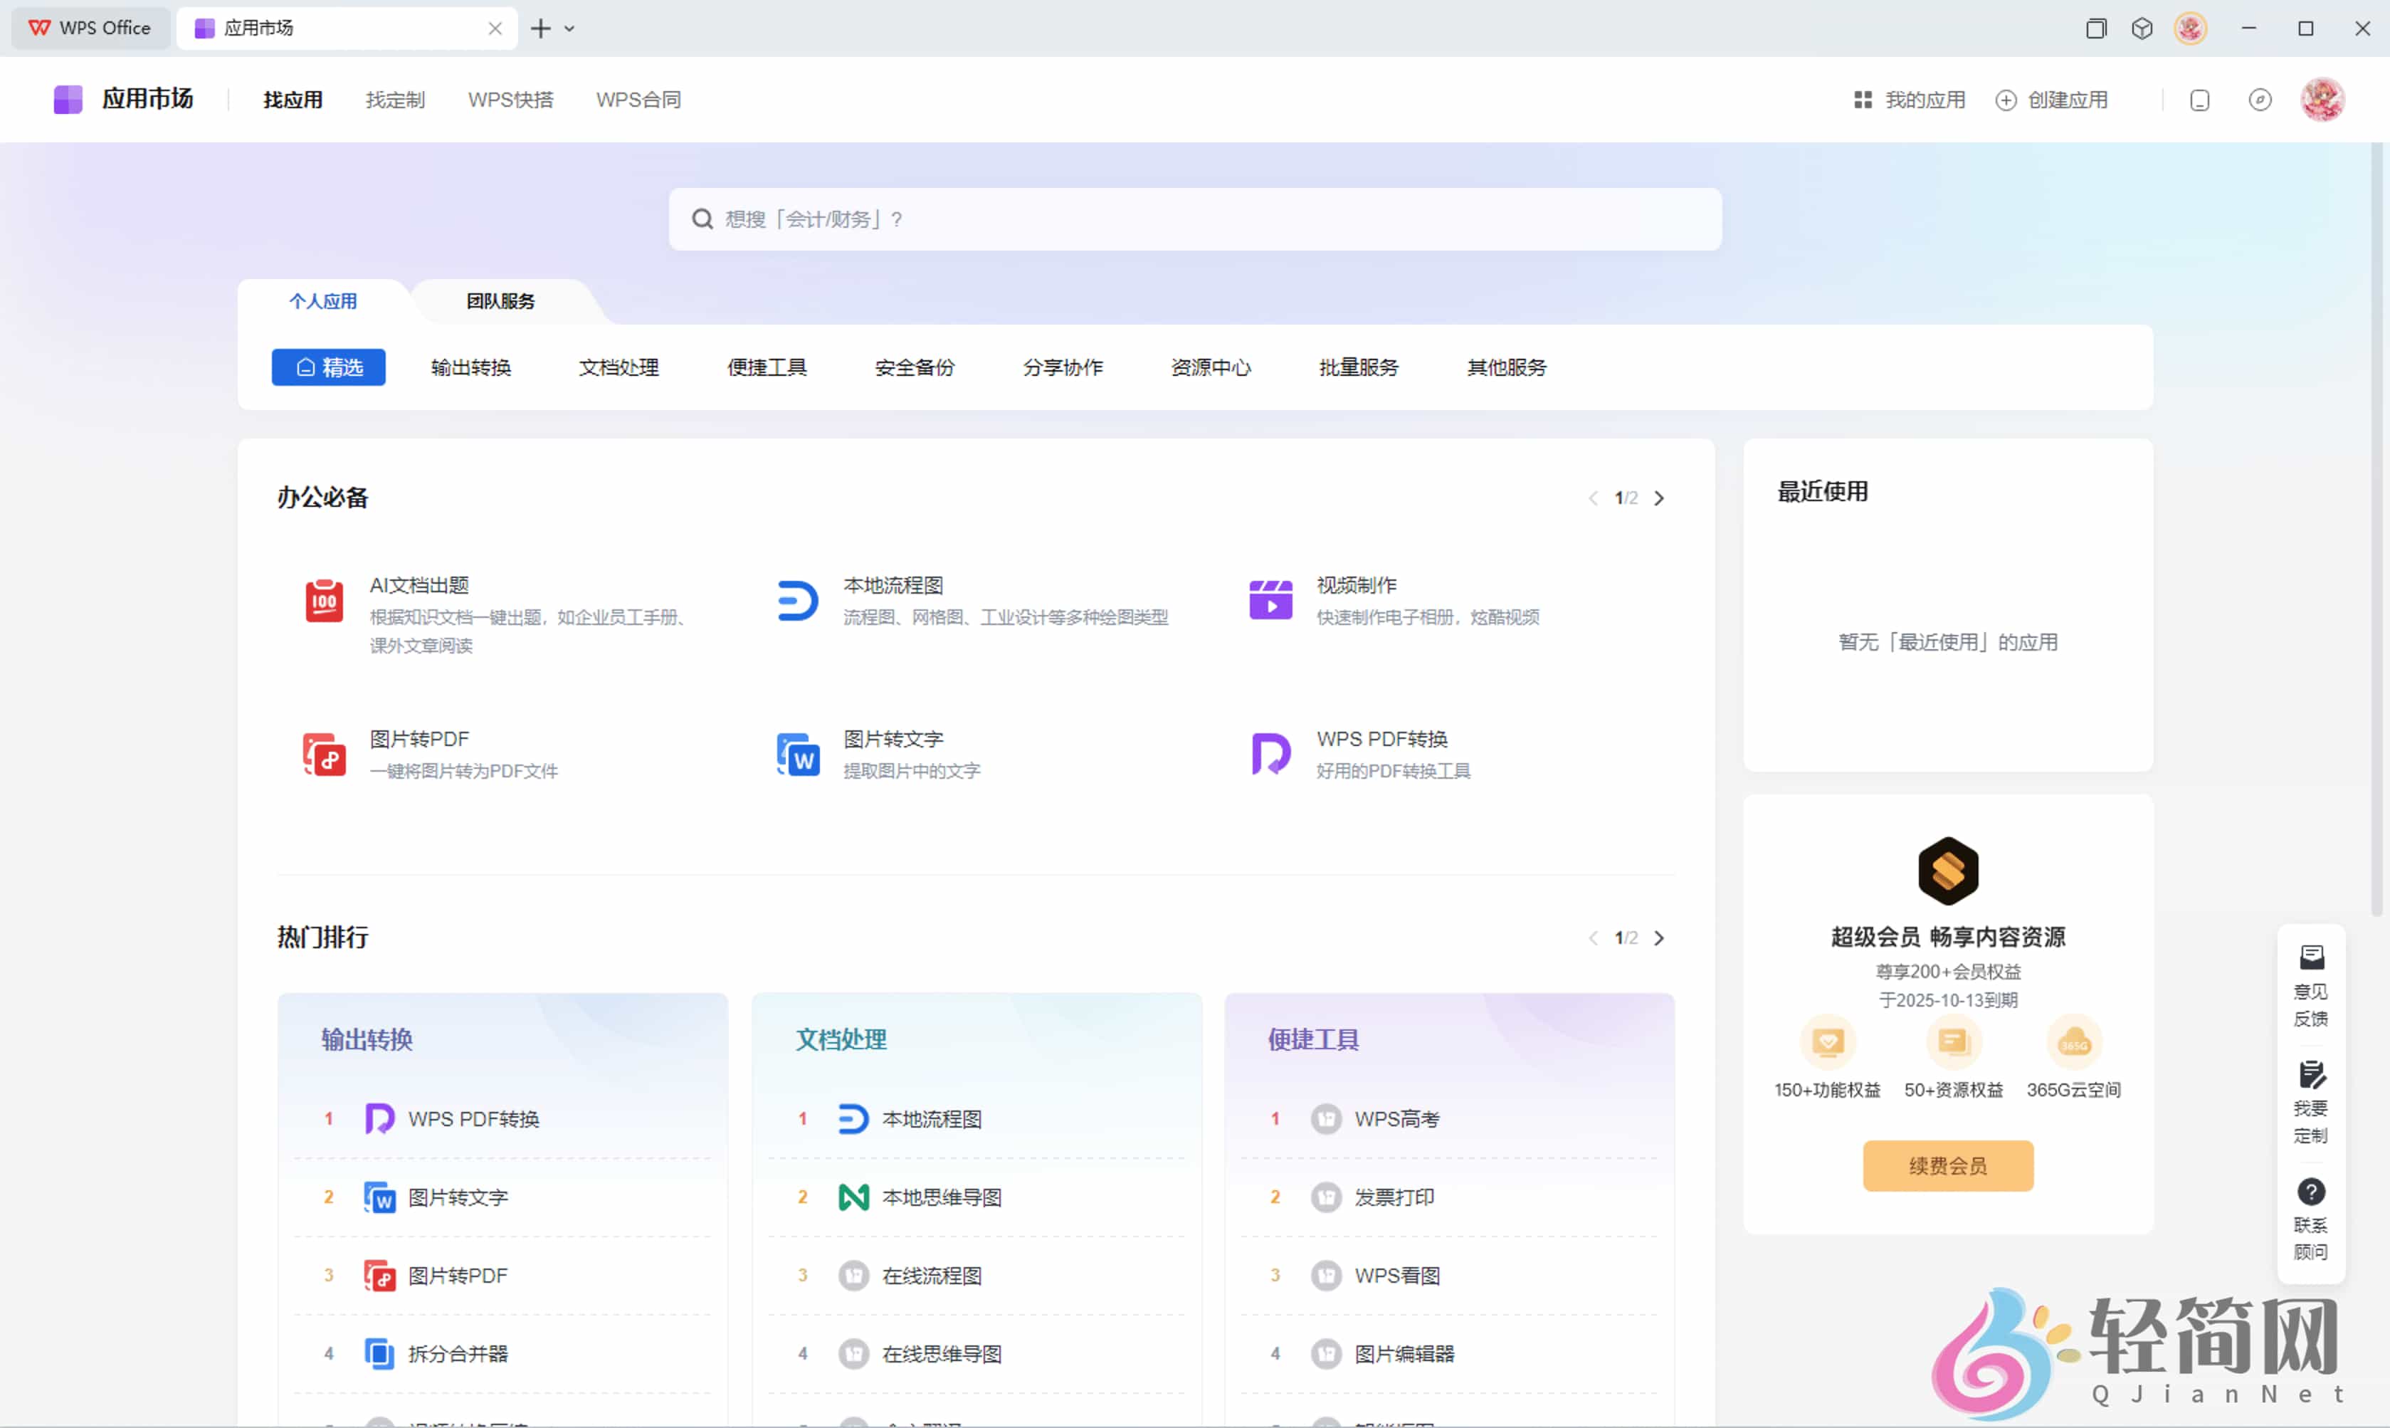This screenshot has width=2390, height=1428.
Task: Select the 精选 featured filter
Action: pos(328,367)
